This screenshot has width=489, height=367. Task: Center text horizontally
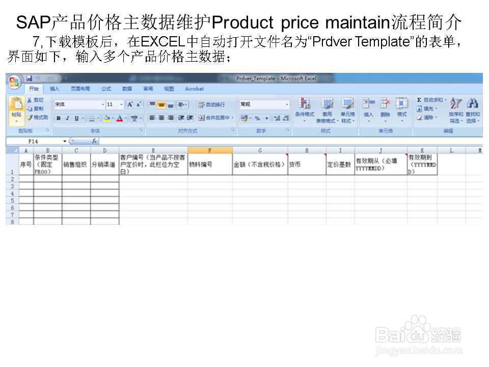(x=161, y=118)
